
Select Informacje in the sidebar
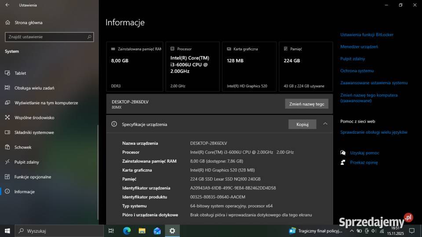tap(24, 191)
